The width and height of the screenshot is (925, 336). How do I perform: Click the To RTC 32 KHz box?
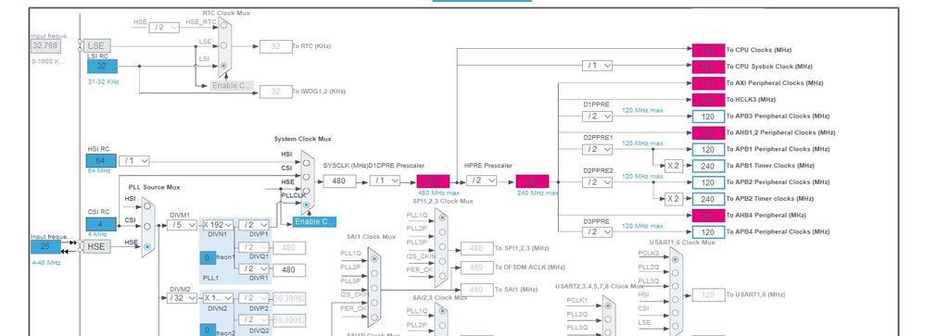click(275, 46)
